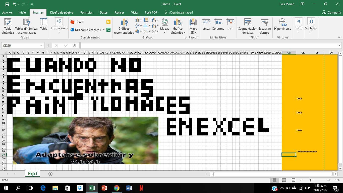Screen dimensions: 343x193
Task: Launch the People Graph add-in icon
Action: coord(108,30)
